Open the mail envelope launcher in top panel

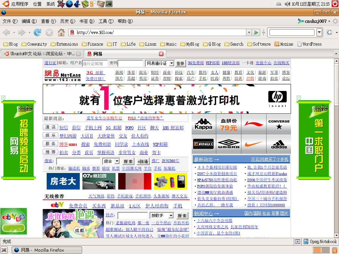[101, 4]
